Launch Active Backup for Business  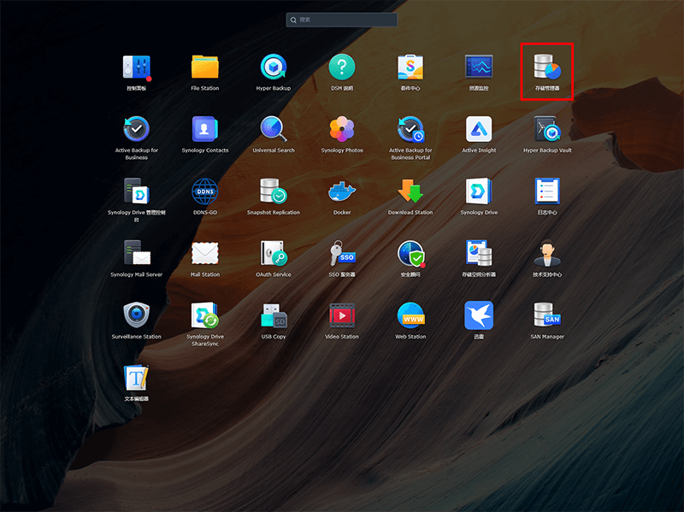tap(137, 130)
